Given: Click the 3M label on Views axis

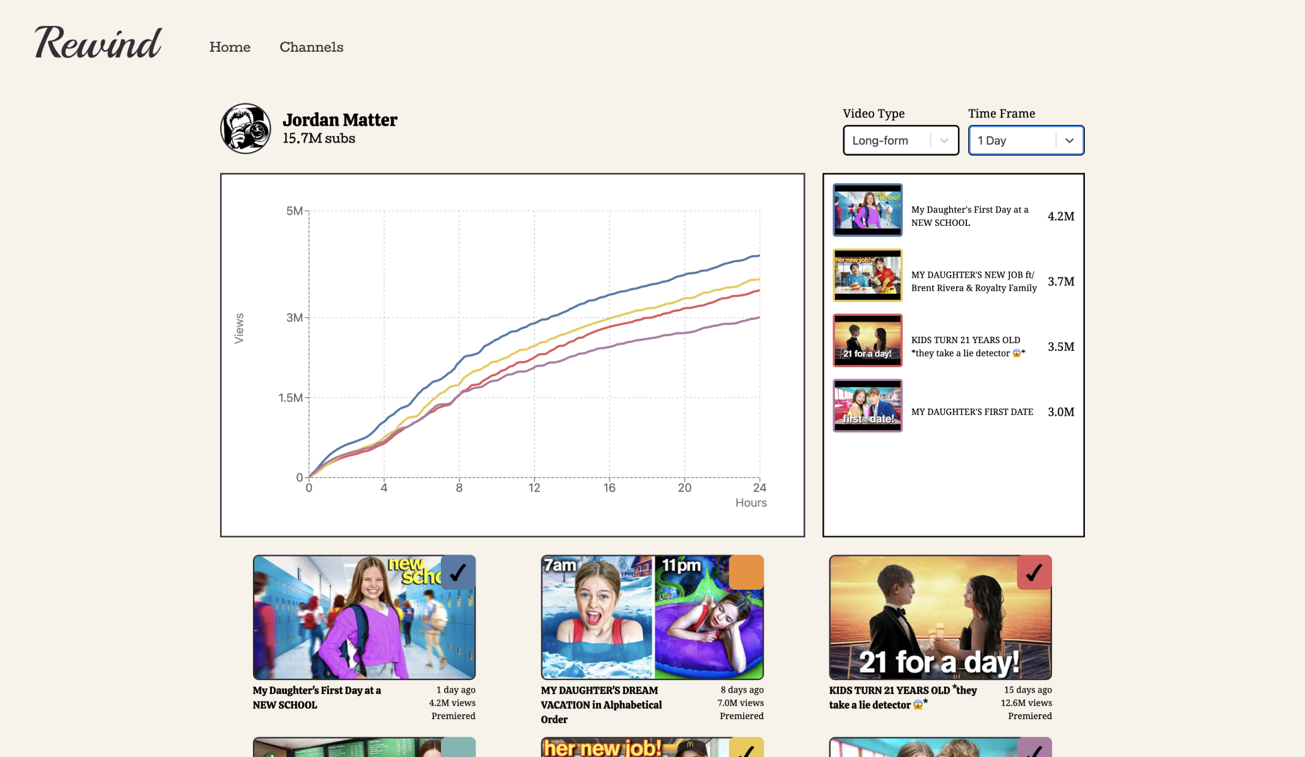Looking at the screenshot, I should click(295, 317).
